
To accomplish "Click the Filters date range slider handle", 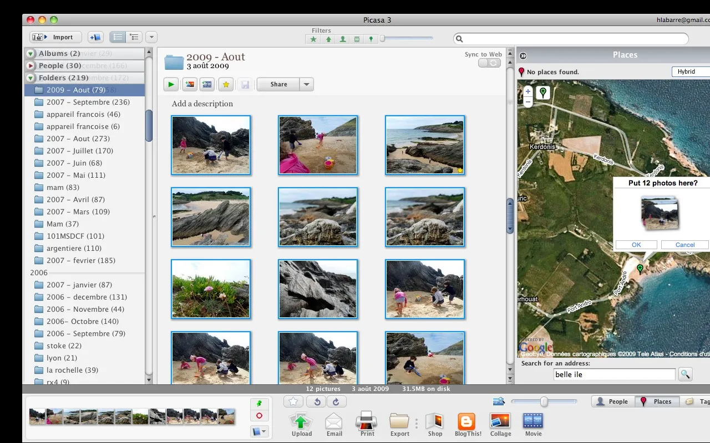I will 382,39.
